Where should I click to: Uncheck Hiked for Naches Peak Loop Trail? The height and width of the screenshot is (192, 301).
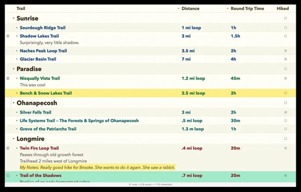tap(285, 51)
